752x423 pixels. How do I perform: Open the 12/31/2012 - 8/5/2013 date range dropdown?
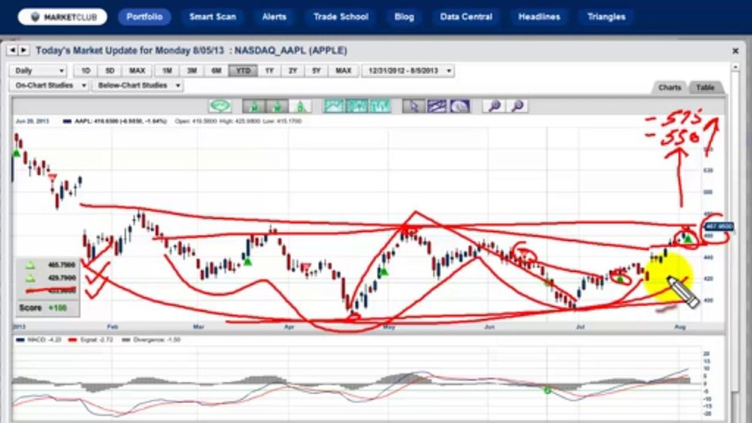pos(409,70)
